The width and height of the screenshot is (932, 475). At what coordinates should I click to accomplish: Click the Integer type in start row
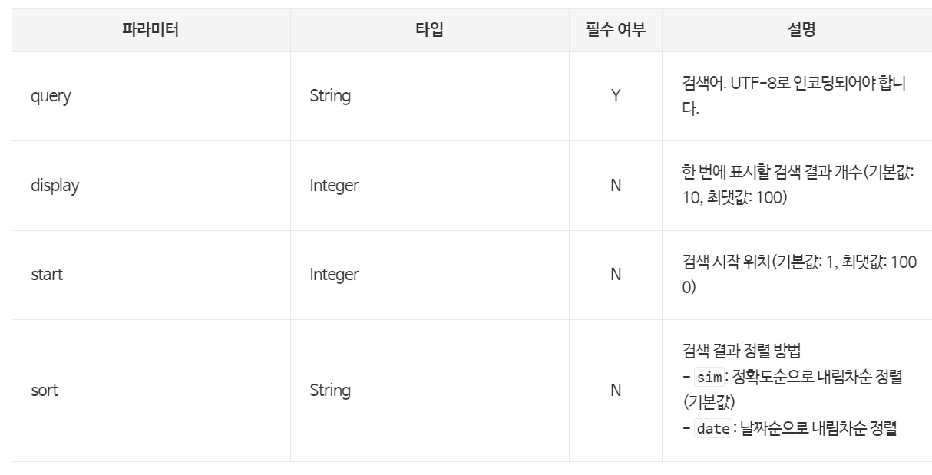click(334, 275)
